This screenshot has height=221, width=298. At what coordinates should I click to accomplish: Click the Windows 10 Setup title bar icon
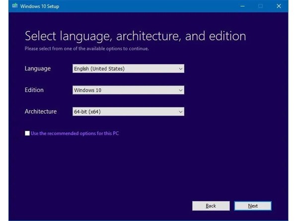click(15, 6)
